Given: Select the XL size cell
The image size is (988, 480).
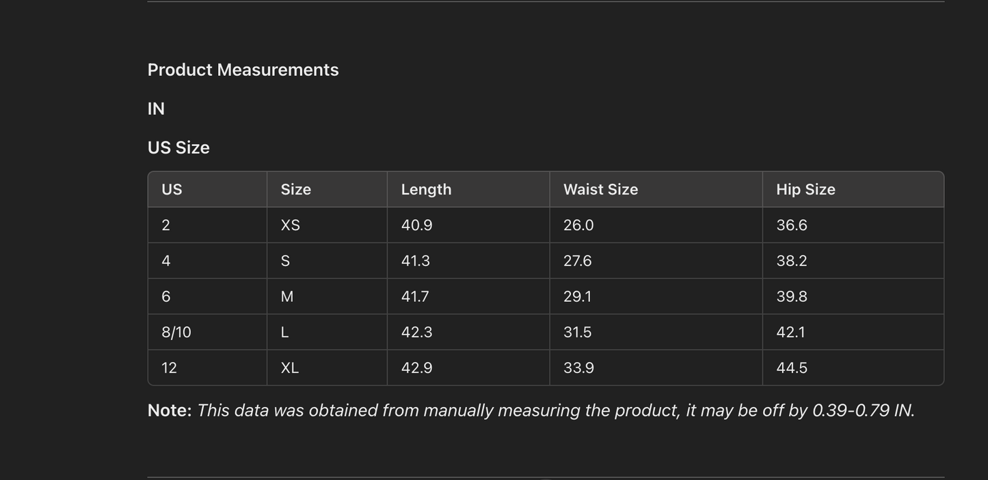Looking at the screenshot, I should coord(289,368).
